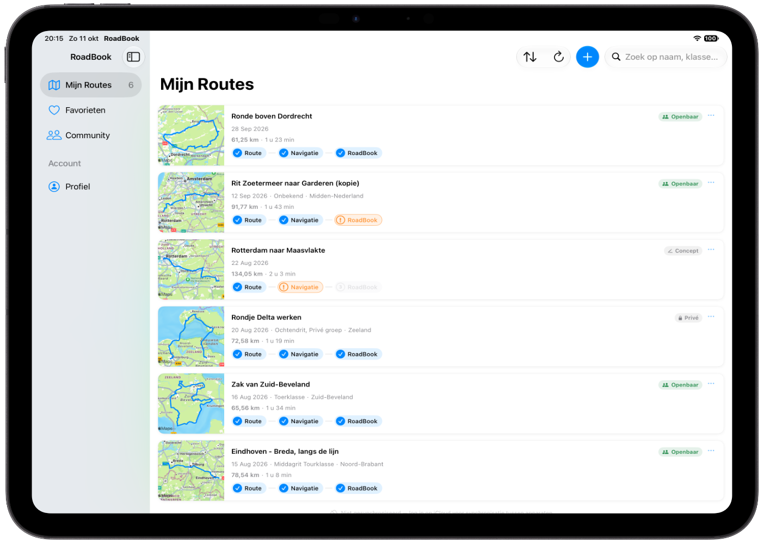Screen dimensions: 764x544
Task: Open map thumbnail of Ronde boven Dordrecht
Action: click(x=191, y=135)
